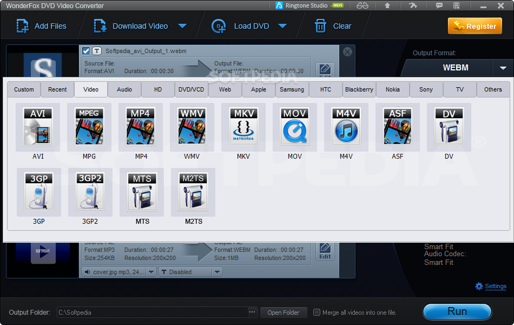Image resolution: width=514 pixels, height=325 pixels.
Task: Click the curved arrow icon in title bar
Action: [413, 5]
